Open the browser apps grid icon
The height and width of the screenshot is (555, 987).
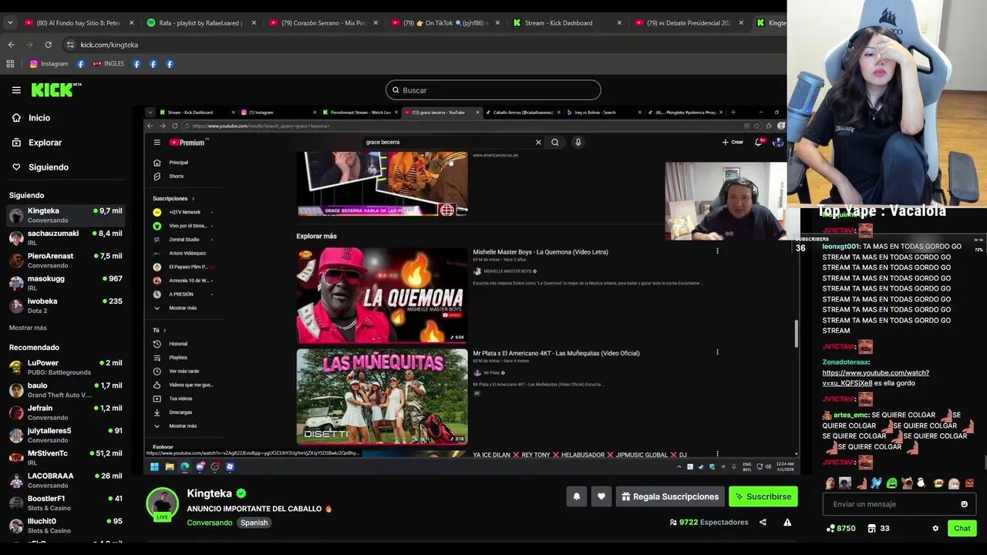pyautogui.click(x=10, y=64)
